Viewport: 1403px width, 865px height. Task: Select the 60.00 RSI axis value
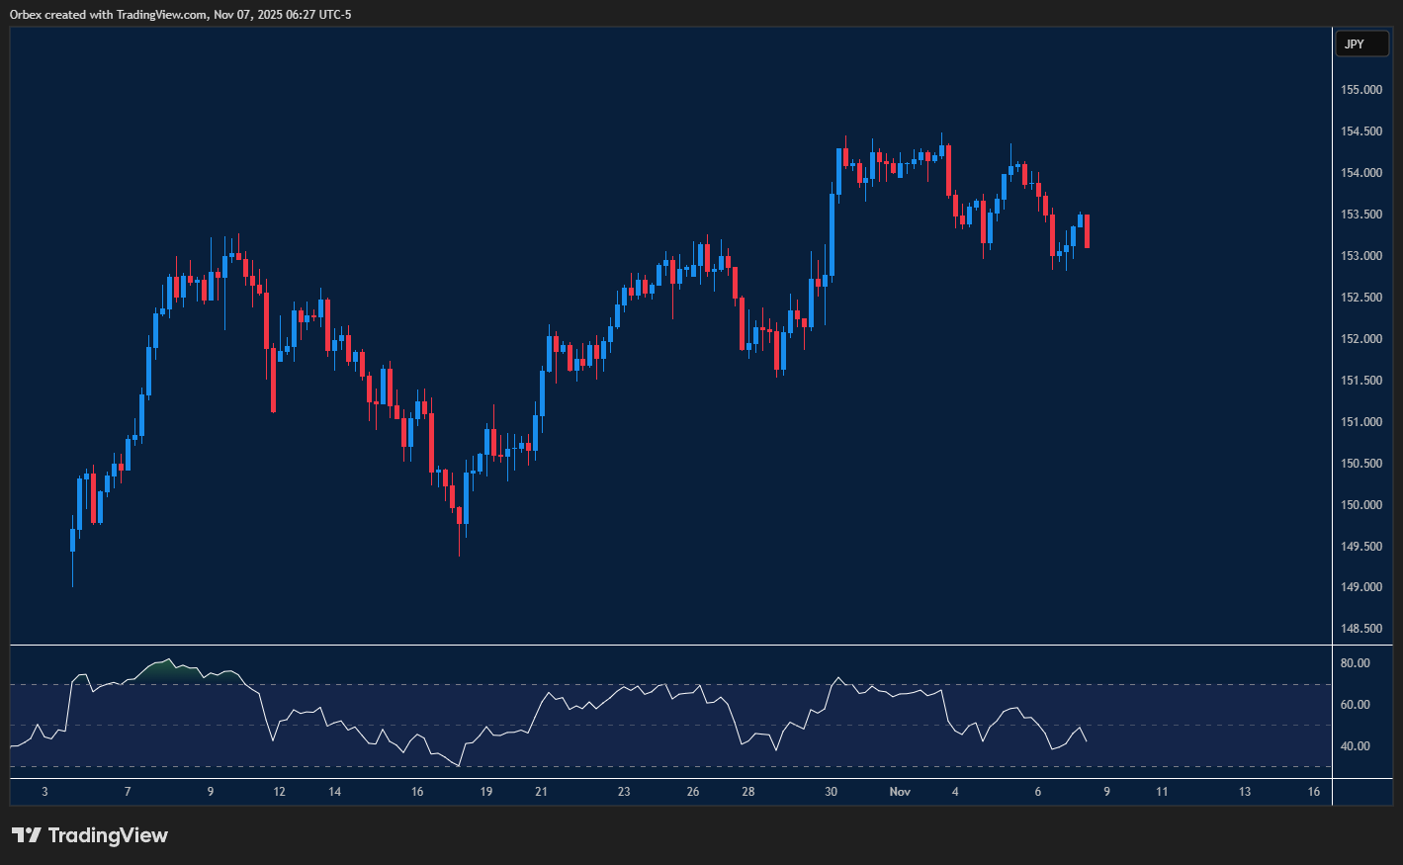coord(1355,705)
